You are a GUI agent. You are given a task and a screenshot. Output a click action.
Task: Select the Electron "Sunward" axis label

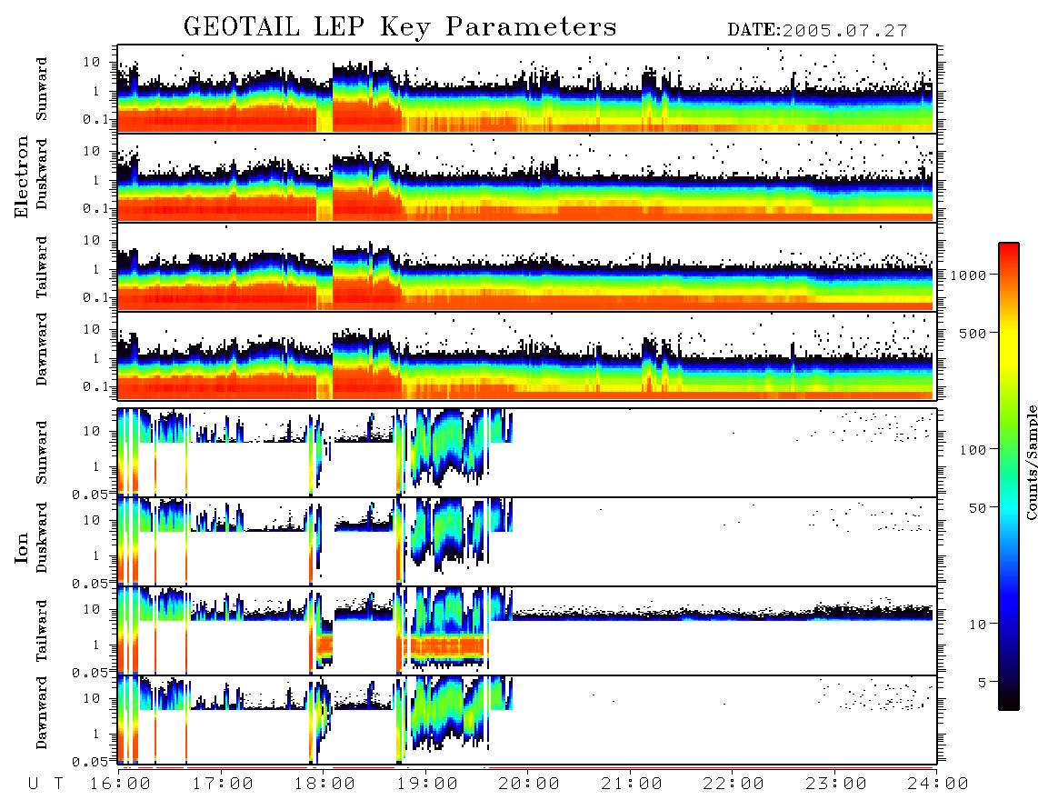click(x=42, y=89)
